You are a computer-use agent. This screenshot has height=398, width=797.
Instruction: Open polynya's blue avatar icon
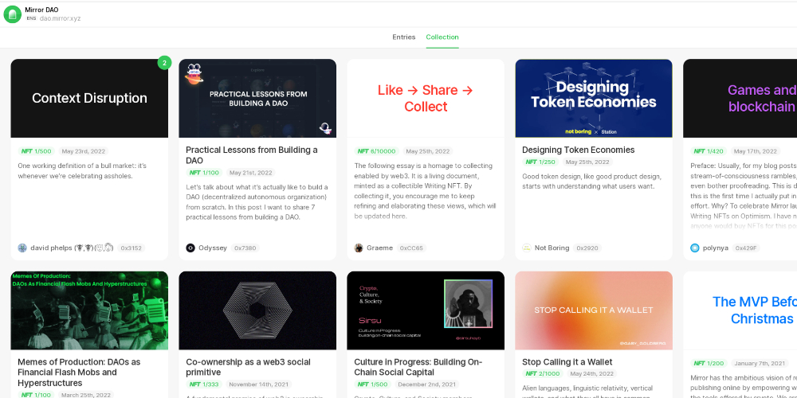[x=695, y=248]
